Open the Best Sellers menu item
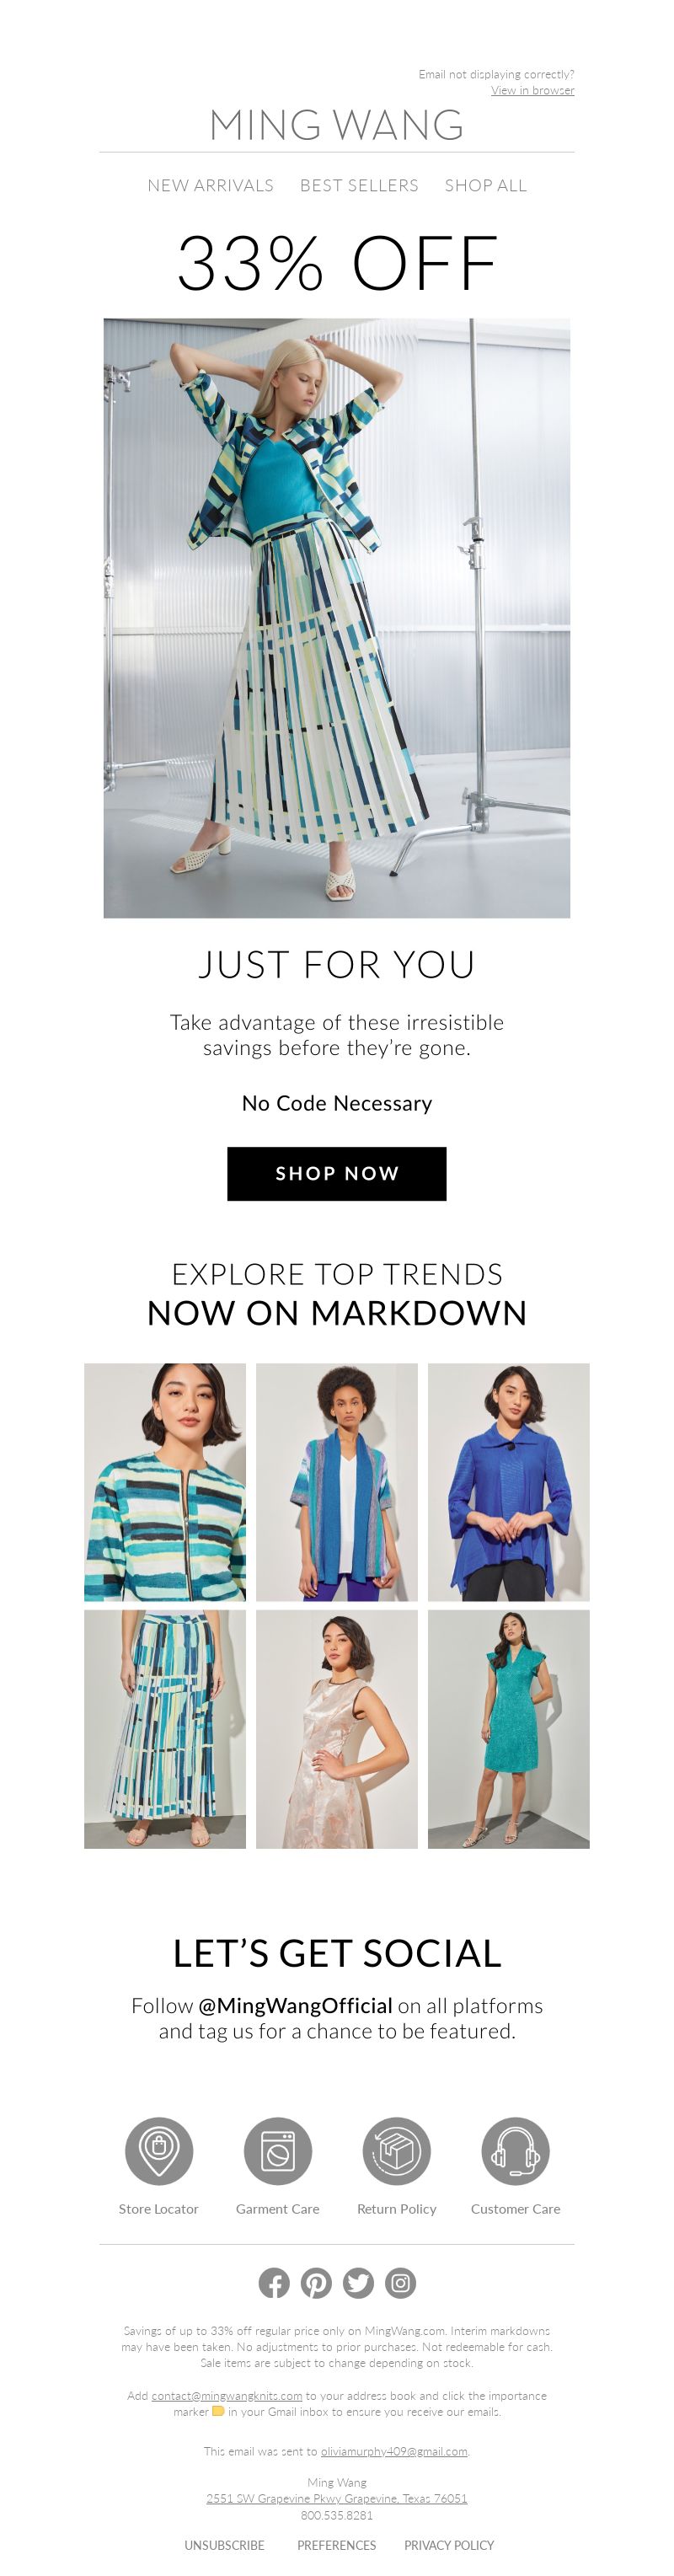The image size is (674, 2576). (359, 185)
